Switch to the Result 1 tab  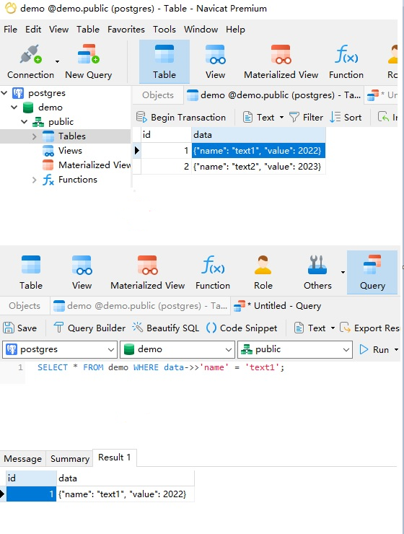[115, 458]
